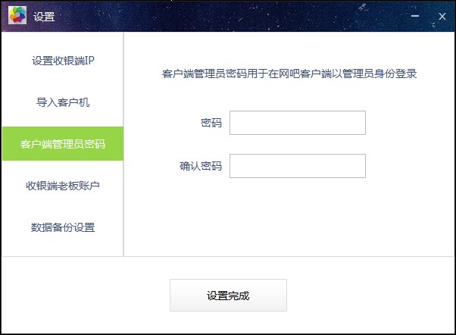Click the blank panel area below 确认密码

(289, 217)
